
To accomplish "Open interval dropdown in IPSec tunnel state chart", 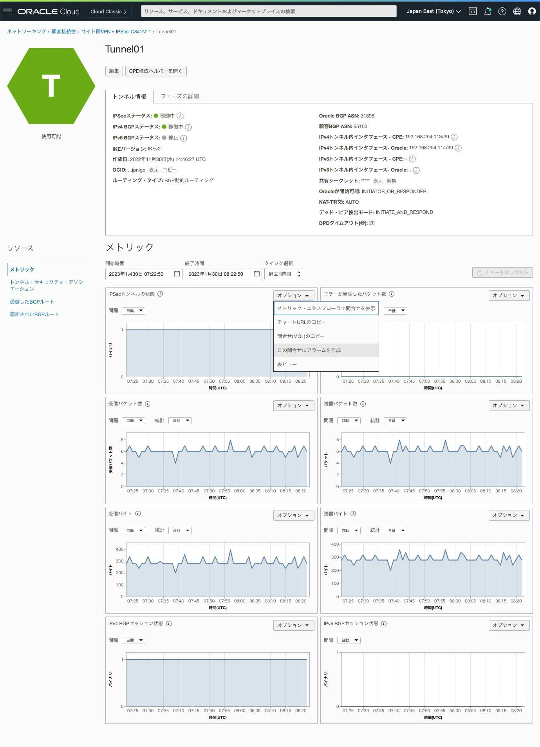I will coord(134,311).
